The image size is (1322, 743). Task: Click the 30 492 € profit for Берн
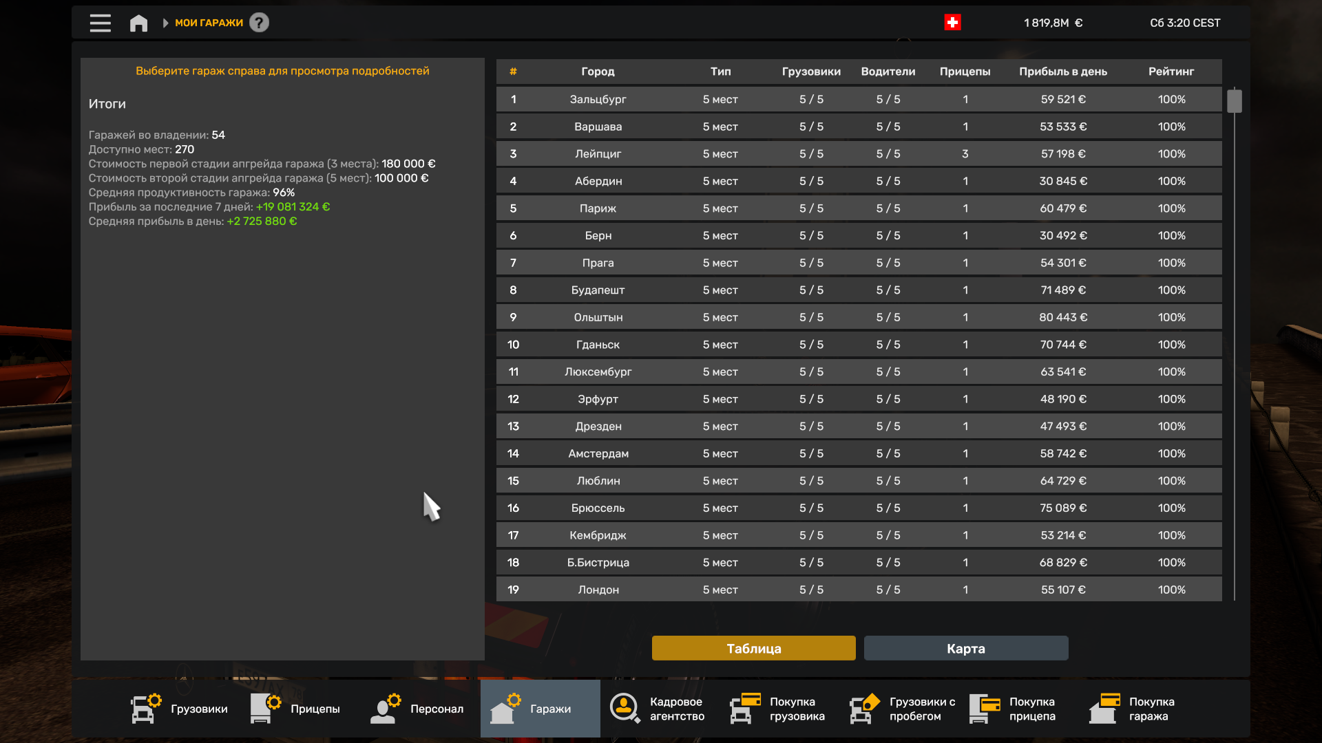point(1063,235)
